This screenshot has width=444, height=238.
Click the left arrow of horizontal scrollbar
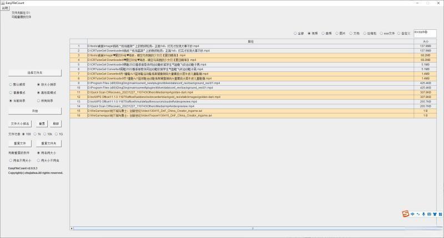click(x=72, y=229)
